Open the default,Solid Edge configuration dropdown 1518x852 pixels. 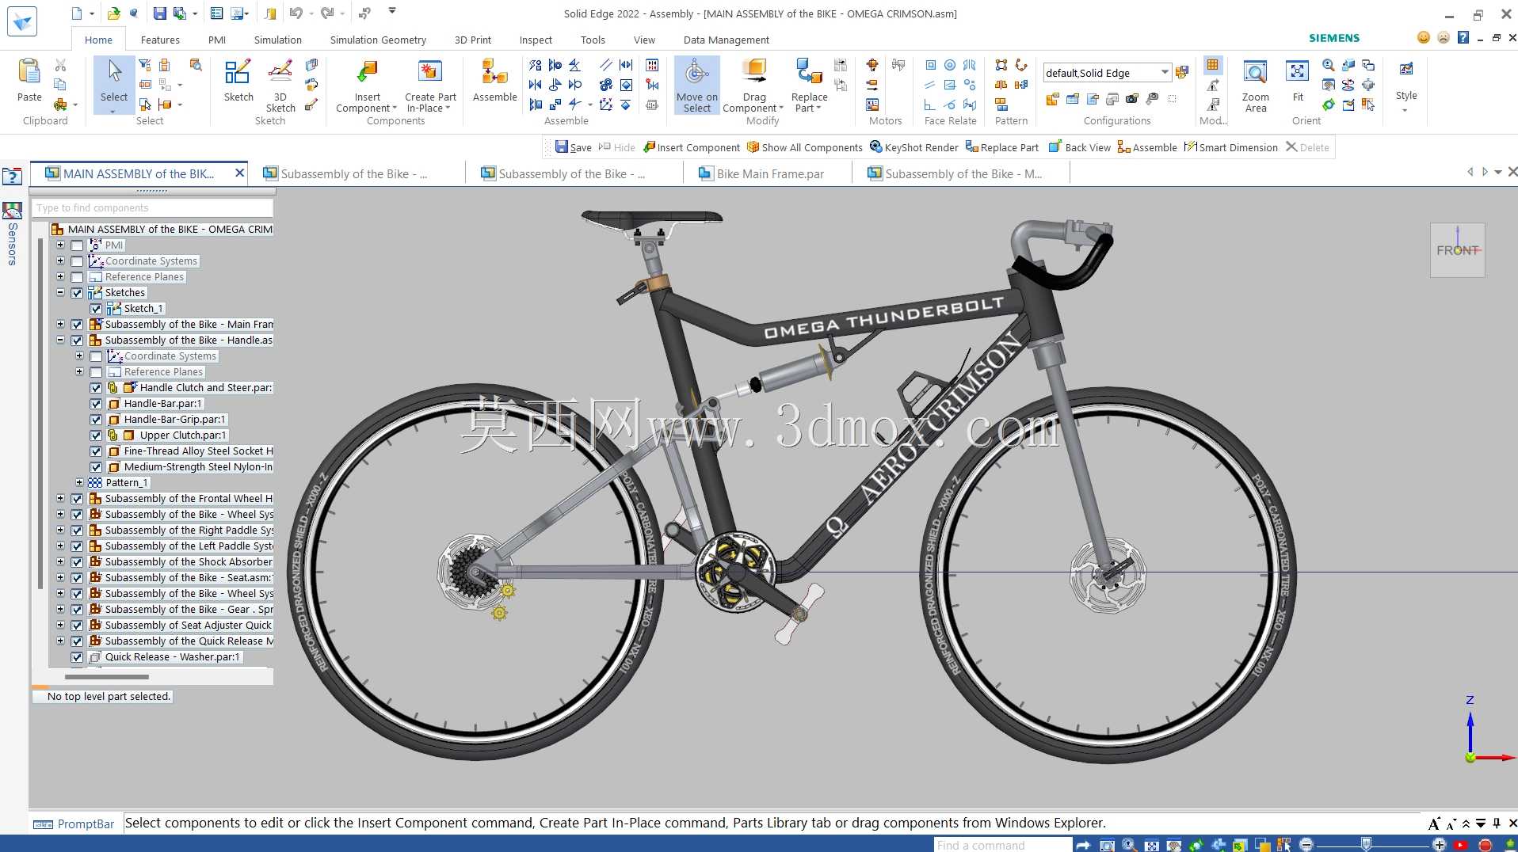(x=1164, y=72)
